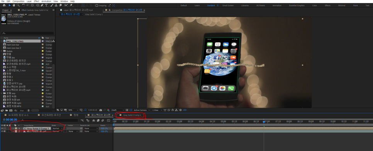Open the magnification 50% dropdown
This screenshot has width=373, height=151.
(x=73, y=110)
